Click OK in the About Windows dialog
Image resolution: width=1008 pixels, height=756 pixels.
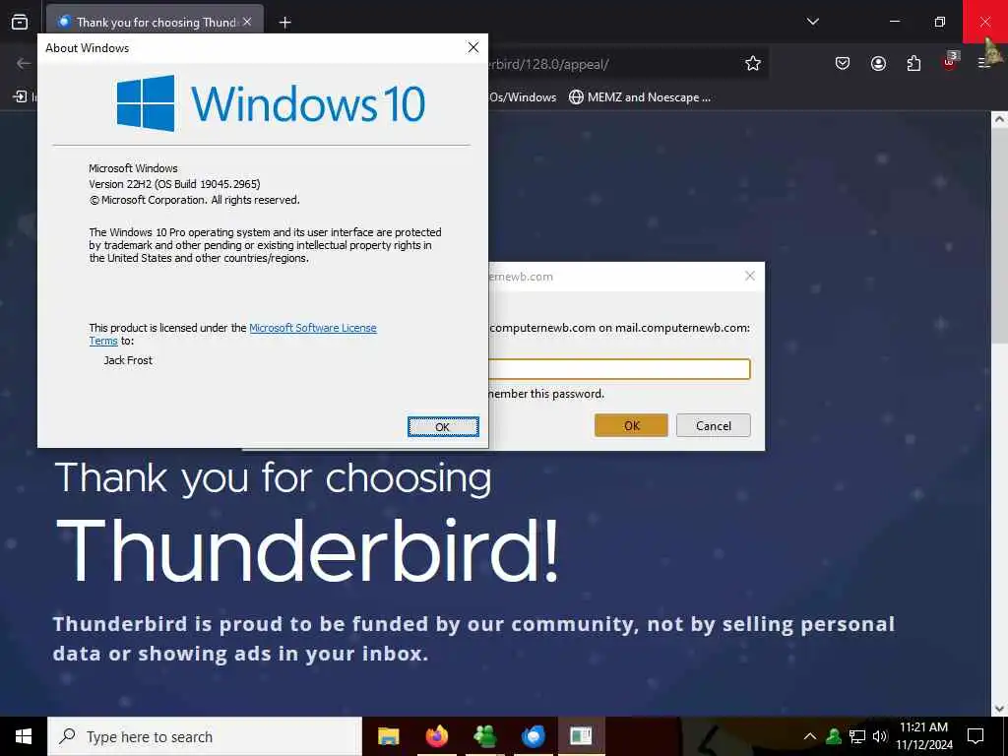click(x=443, y=427)
